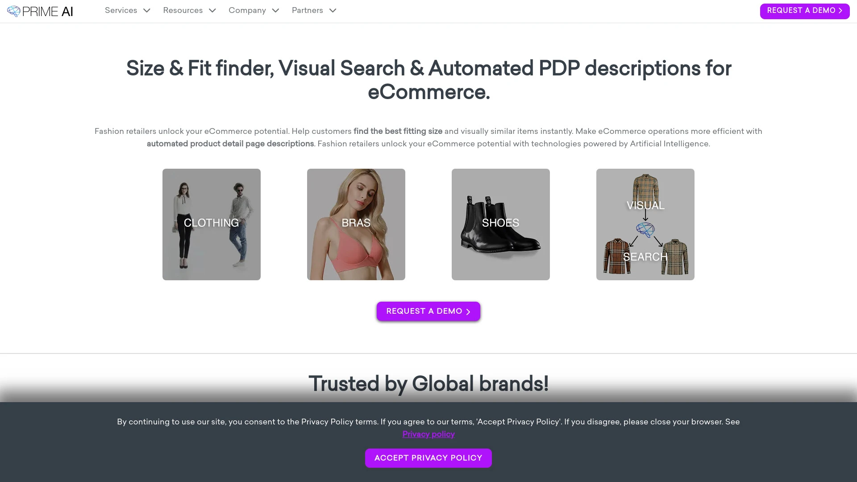Viewport: 857px width, 482px height.
Task: Click the arrow icon inside Request Demo button
Action: coord(841,11)
